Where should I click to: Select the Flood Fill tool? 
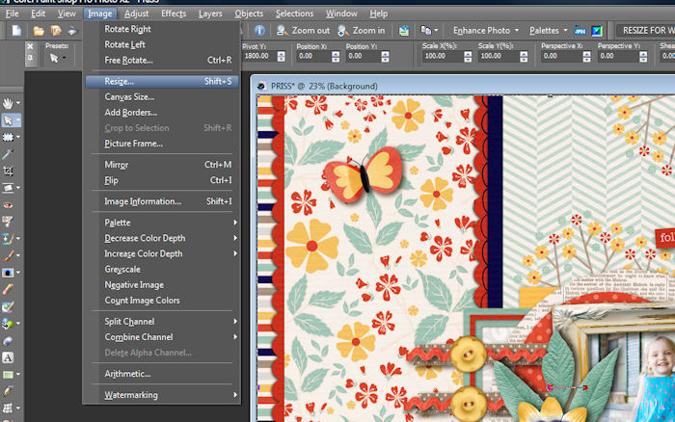8,323
